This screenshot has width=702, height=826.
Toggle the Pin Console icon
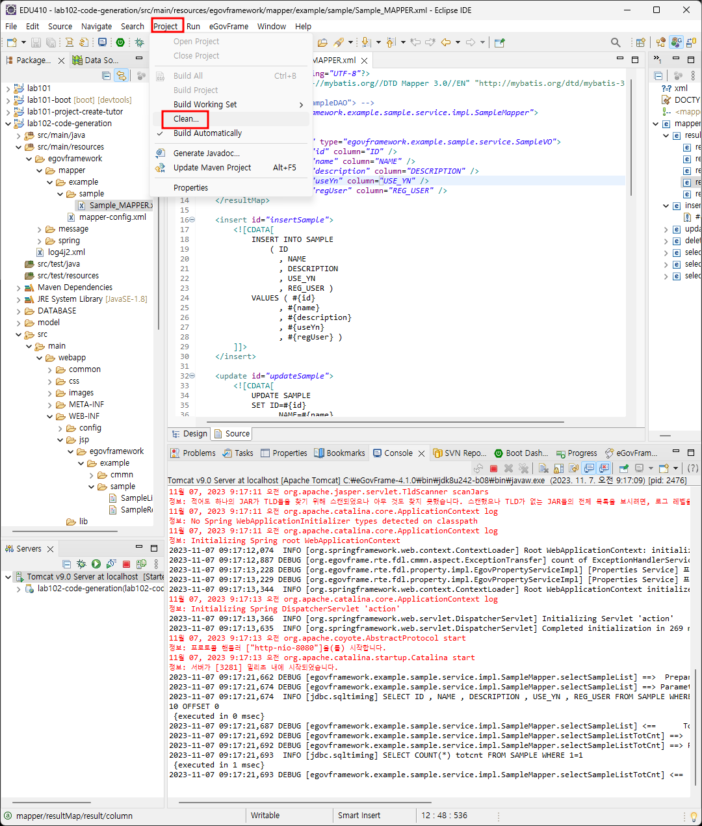point(624,468)
